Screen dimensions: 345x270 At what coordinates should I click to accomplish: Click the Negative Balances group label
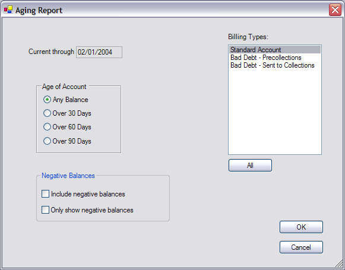coord(68,176)
